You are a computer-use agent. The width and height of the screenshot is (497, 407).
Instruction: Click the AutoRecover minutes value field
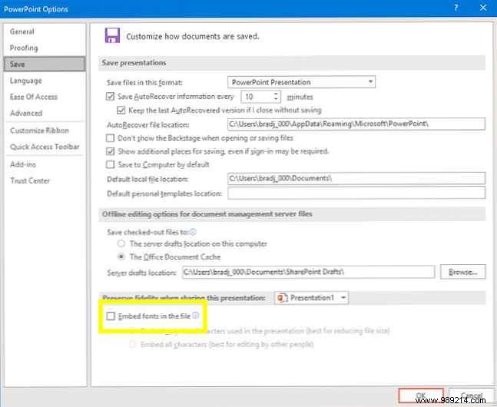pyautogui.click(x=257, y=97)
